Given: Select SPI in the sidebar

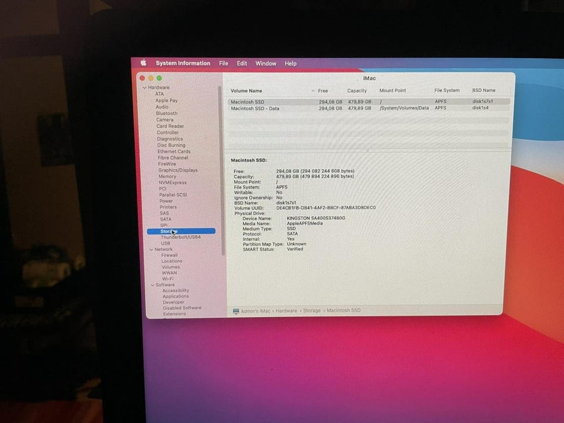Looking at the screenshot, I should 164,225.
